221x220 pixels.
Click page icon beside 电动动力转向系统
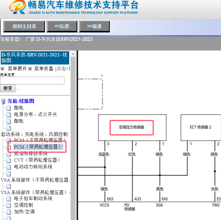tap(9, 167)
